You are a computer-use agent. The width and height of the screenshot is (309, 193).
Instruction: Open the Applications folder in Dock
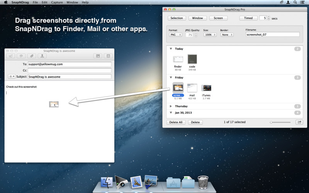(x=173, y=182)
